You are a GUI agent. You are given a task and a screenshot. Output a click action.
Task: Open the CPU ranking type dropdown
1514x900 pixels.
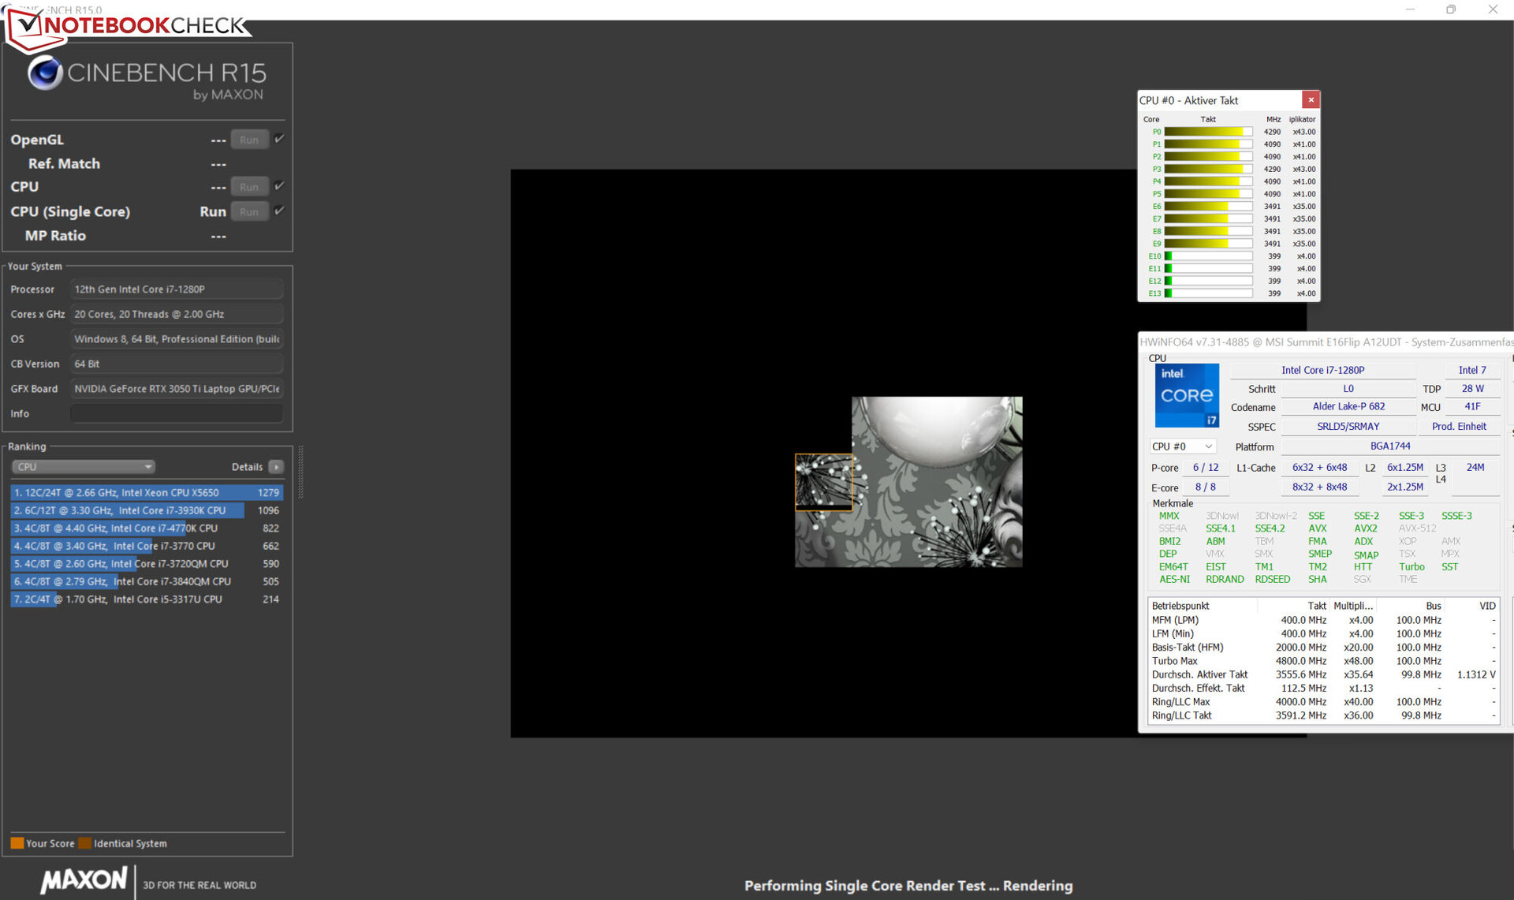point(83,467)
